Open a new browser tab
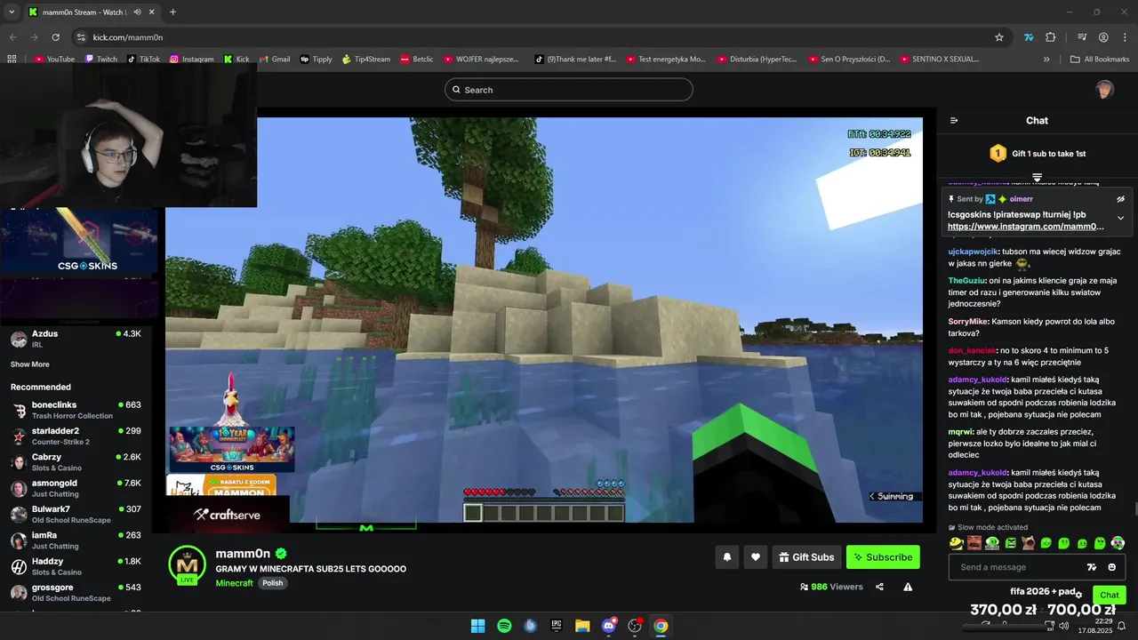 pyautogui.click(x=172, y=12)
